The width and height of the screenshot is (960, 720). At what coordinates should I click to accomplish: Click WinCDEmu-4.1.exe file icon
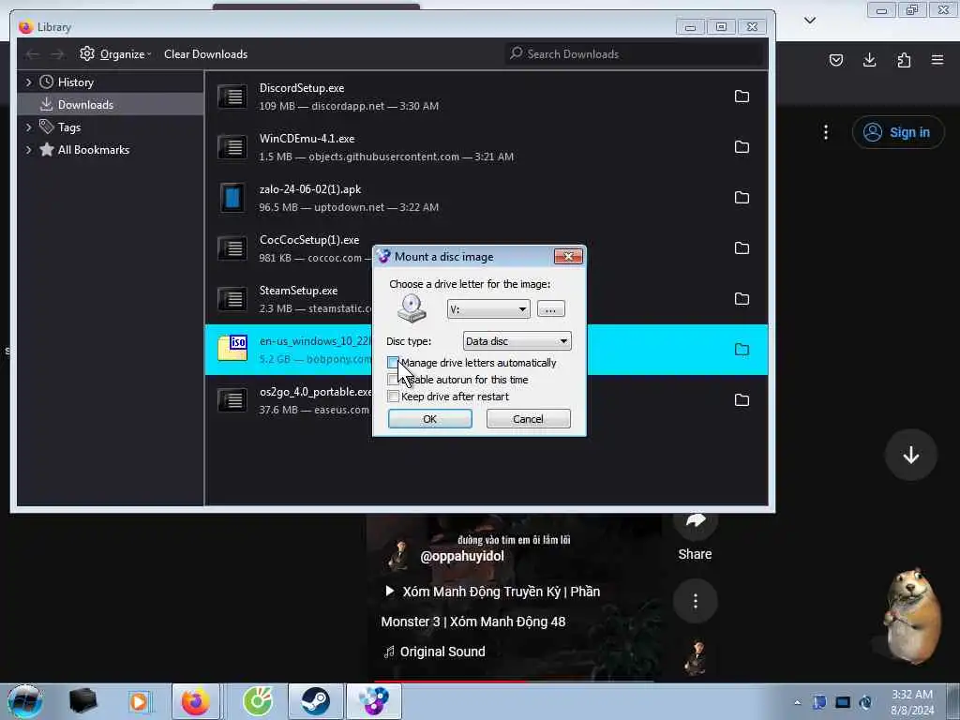[232, 147]
